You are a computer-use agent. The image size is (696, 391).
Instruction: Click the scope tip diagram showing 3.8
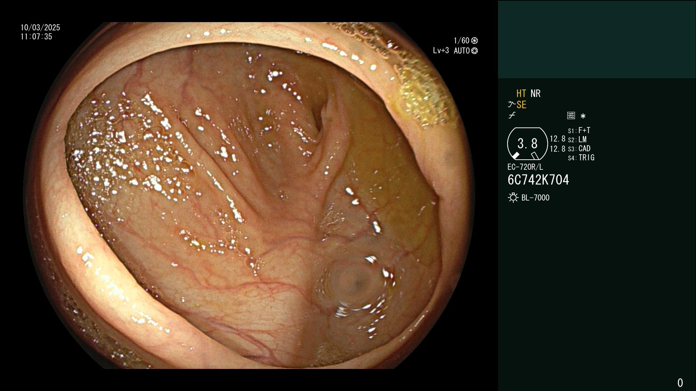(x=527, y=144)
